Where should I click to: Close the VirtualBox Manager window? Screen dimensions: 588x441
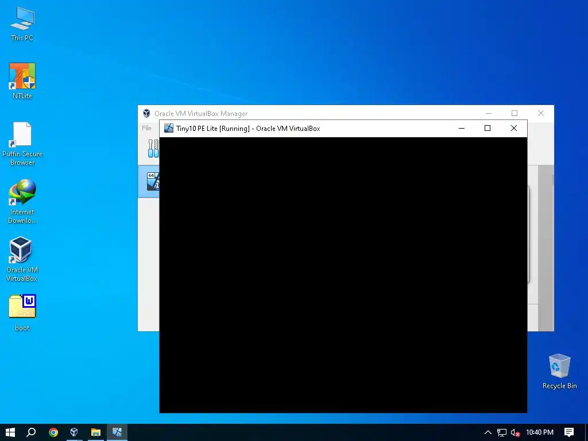541,113
